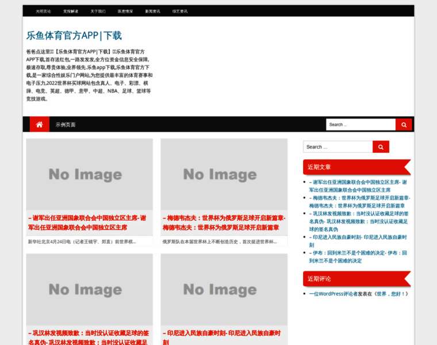The height and width of the screenshot is (345, 437).
Task: Open the 党报解读 top menu item
Action: [x=71, y=11]
